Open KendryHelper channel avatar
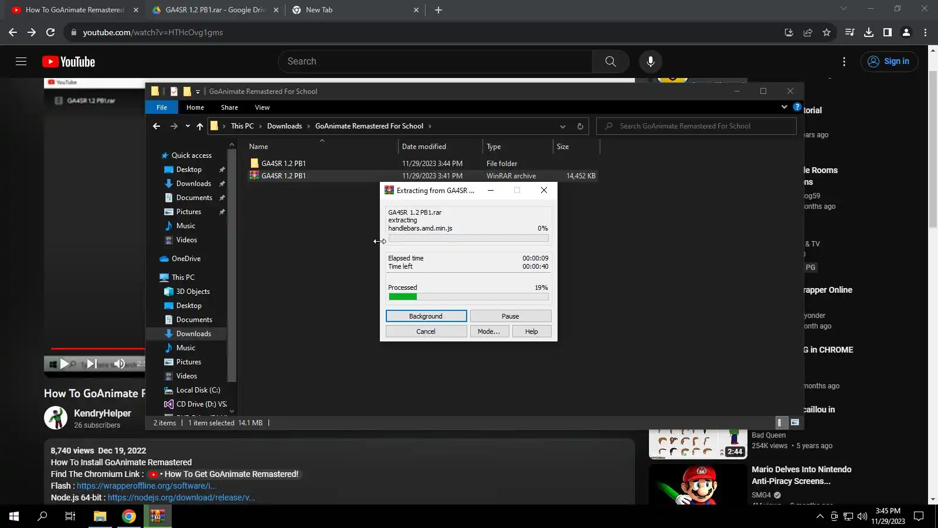This screenshot has width=938, height=528. (x=56, y=418)
